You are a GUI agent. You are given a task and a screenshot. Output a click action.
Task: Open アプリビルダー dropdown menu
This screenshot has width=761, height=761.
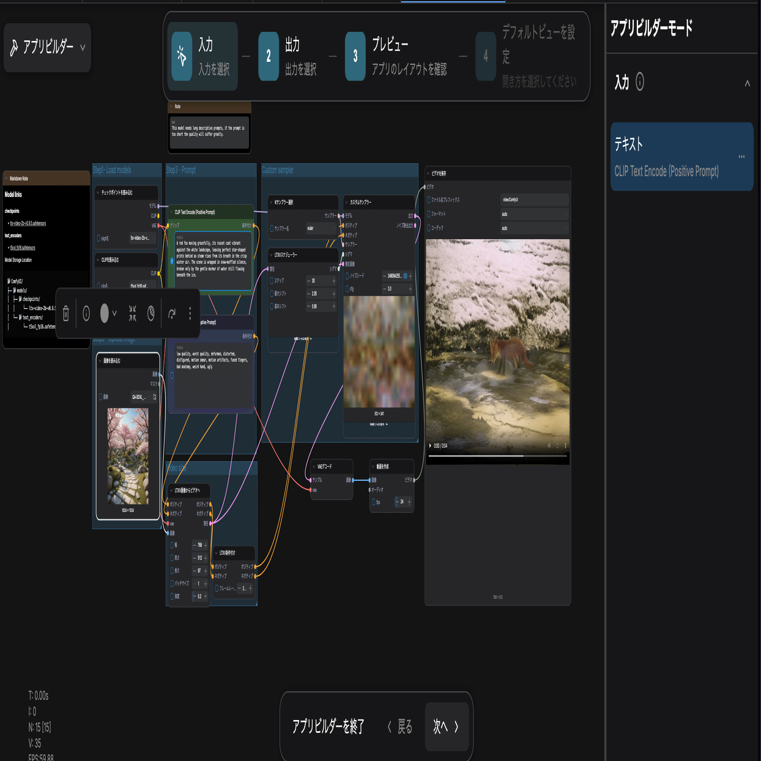[48, 47]
